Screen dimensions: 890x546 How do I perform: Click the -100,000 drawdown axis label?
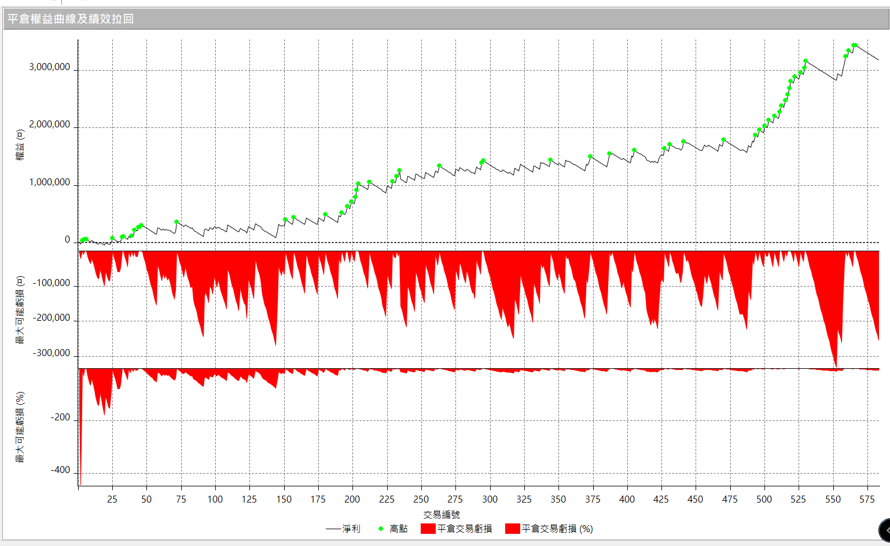52,283
